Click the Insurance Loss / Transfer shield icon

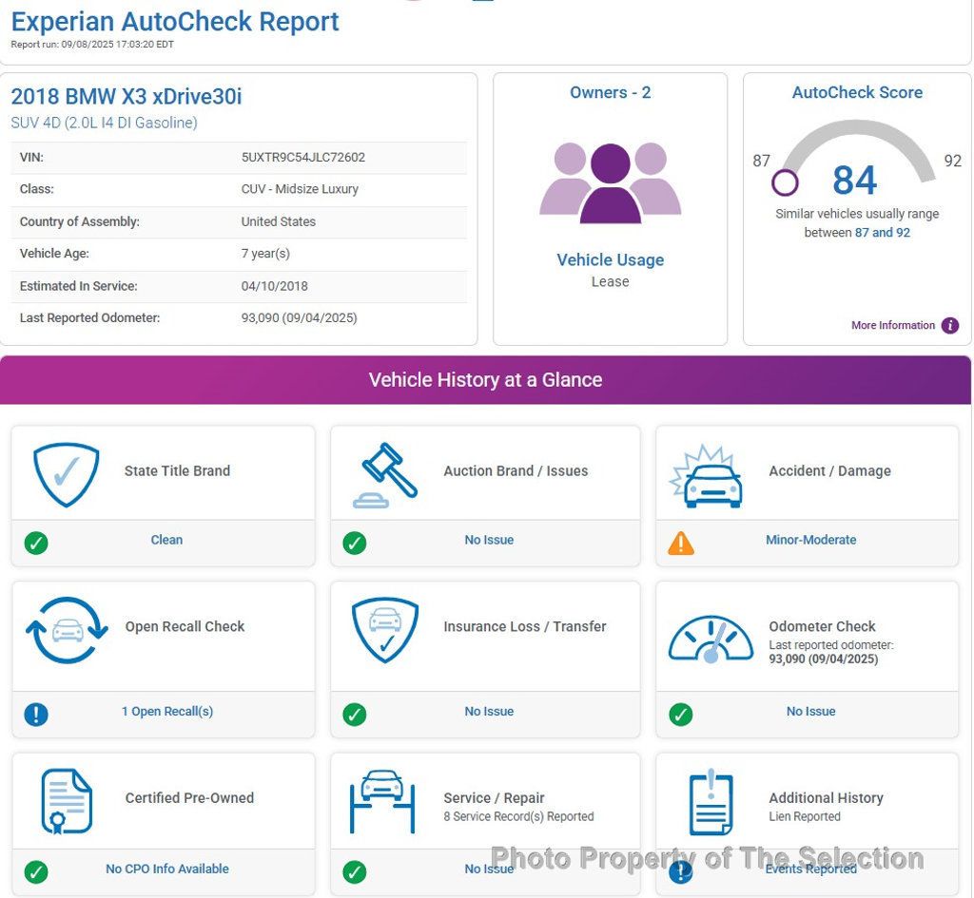tap(385, 630)
